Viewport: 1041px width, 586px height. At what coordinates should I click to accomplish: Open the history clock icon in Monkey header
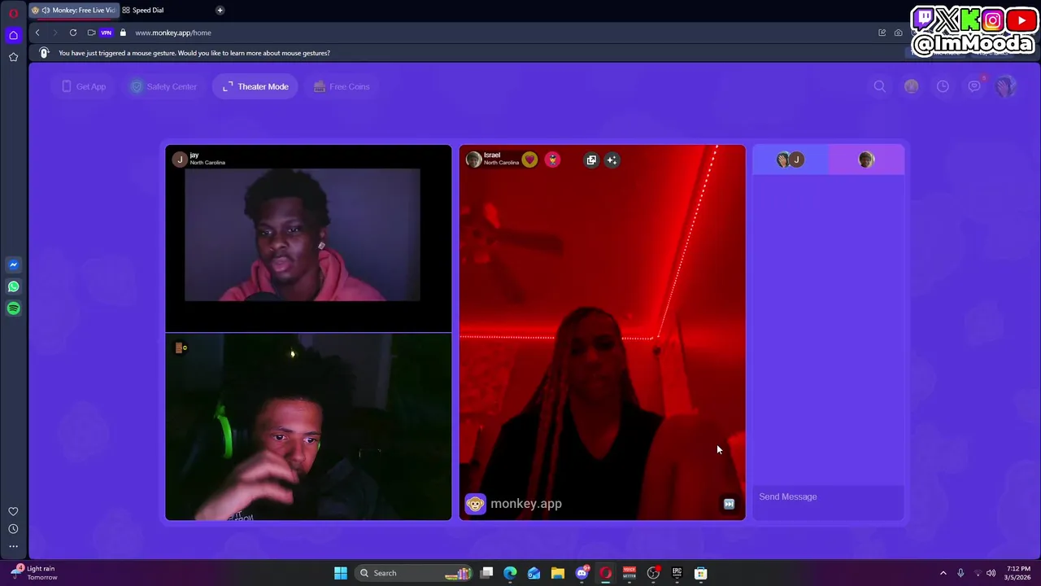click(943, 86)
